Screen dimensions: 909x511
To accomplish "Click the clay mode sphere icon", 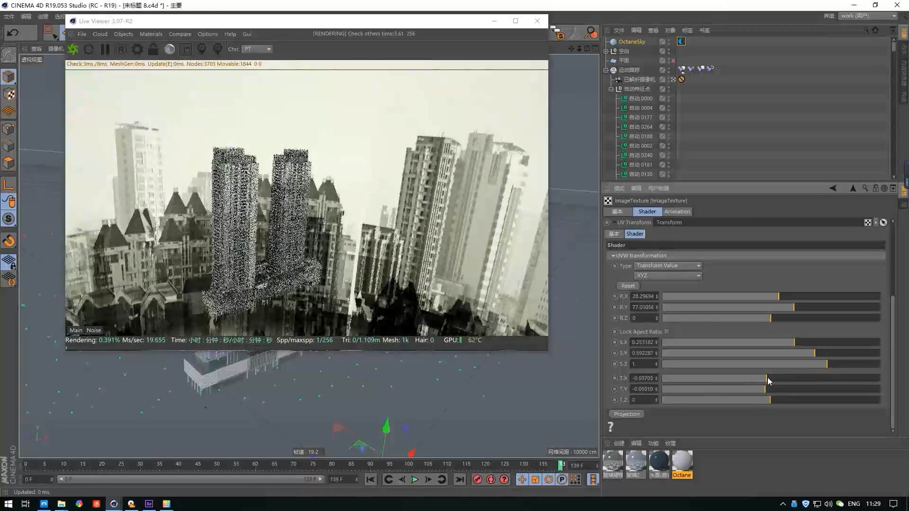I will click(169, 49).
